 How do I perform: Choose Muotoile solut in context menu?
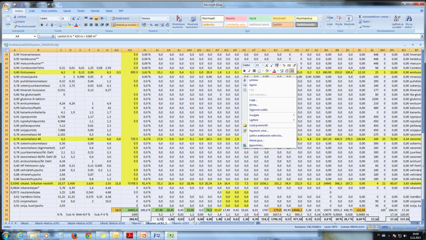pos(258,131)
